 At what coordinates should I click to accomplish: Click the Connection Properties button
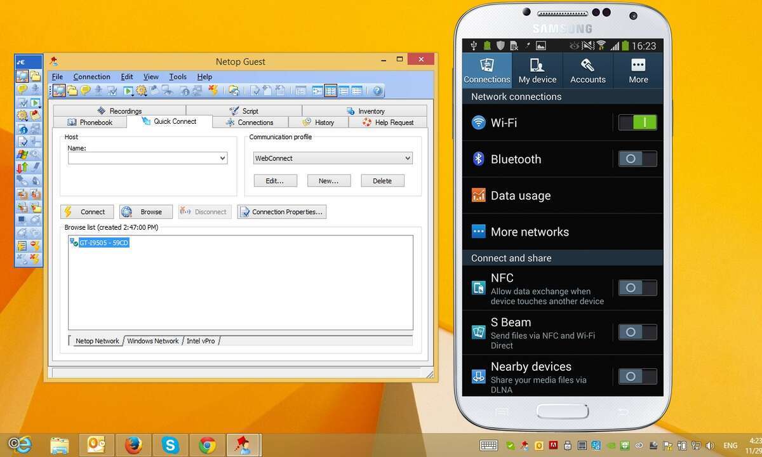tap(282, 212)
